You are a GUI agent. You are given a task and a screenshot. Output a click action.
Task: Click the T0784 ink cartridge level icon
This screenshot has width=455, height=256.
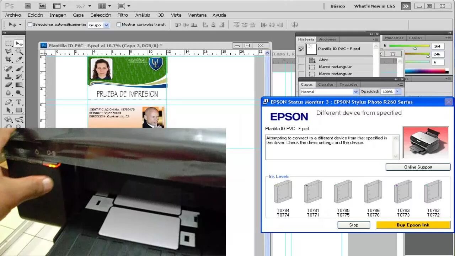click(x=283, y=192)
